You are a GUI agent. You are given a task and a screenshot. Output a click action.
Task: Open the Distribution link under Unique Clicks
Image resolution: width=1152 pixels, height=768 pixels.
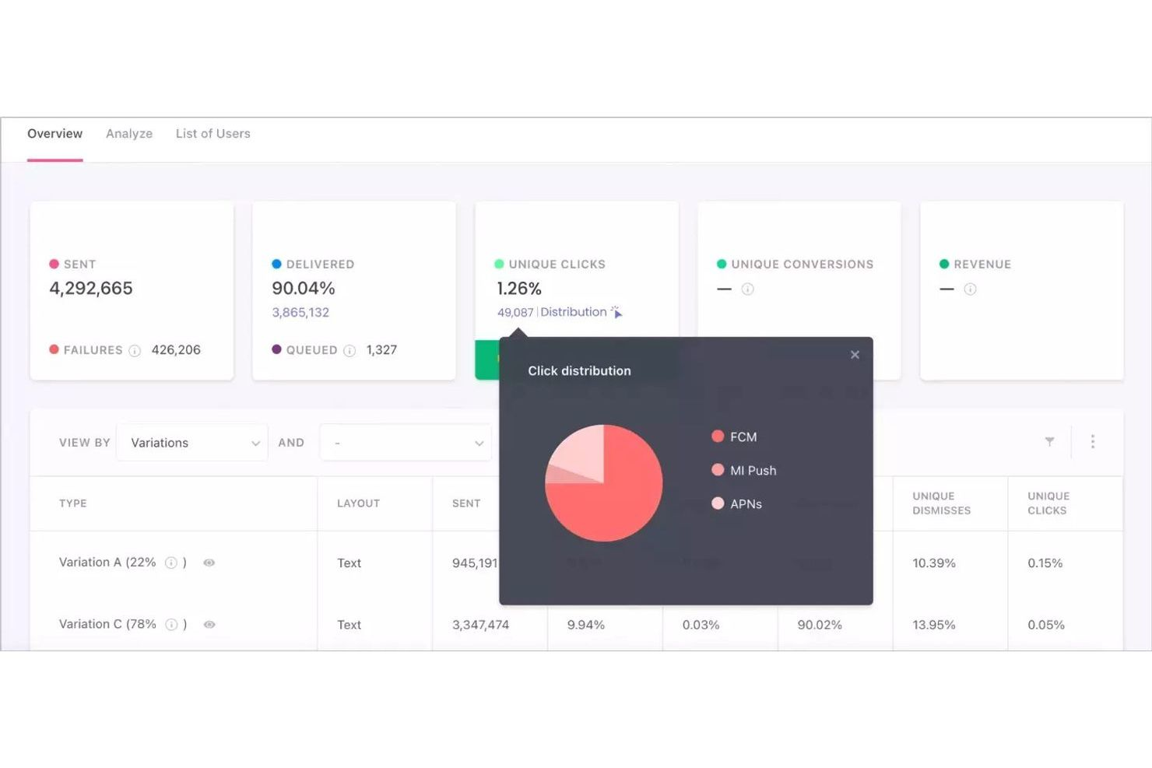[574, 312]
